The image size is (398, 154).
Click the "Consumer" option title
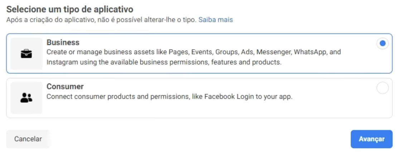(x=65, y=87)
